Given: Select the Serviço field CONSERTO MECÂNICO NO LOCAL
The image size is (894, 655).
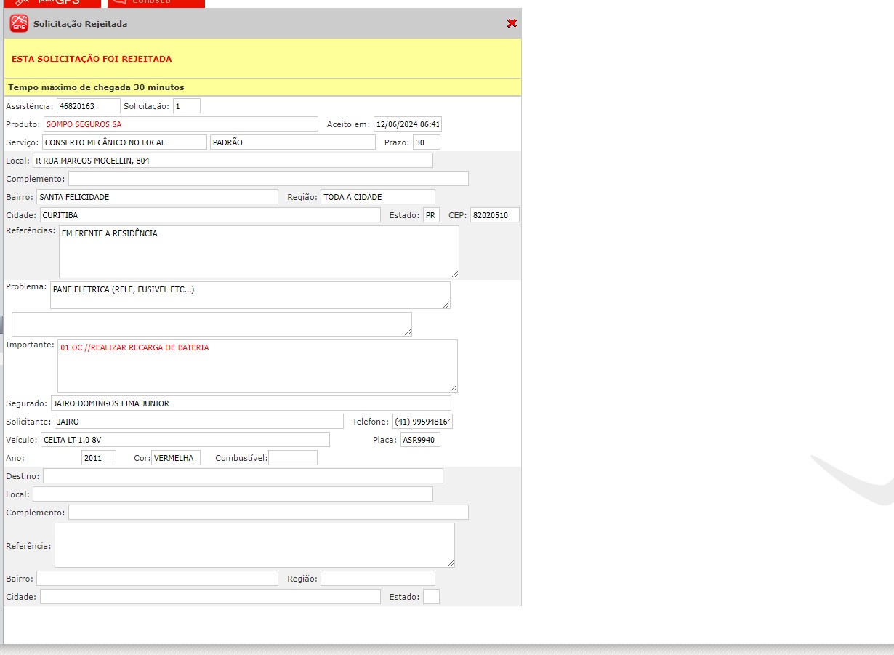Looking at the screenshot, I should point(124,142).
